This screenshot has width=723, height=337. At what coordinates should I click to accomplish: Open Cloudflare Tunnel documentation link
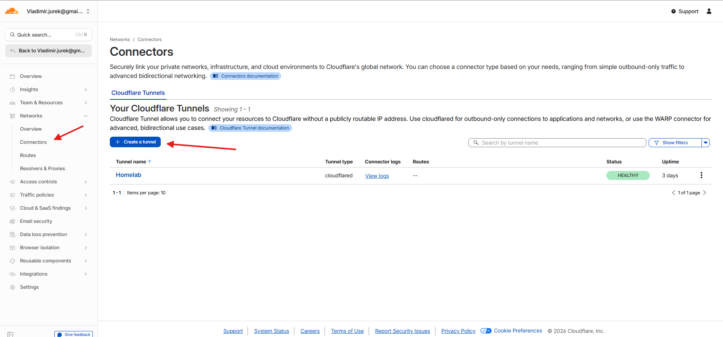pos(250,128)
